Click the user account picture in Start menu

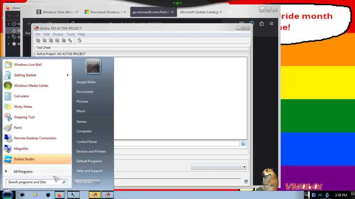click(93, 67)
